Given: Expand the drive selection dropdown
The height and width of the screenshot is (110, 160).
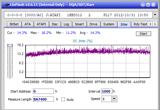Looking at the screenshot, I should [x=155, y=15].
